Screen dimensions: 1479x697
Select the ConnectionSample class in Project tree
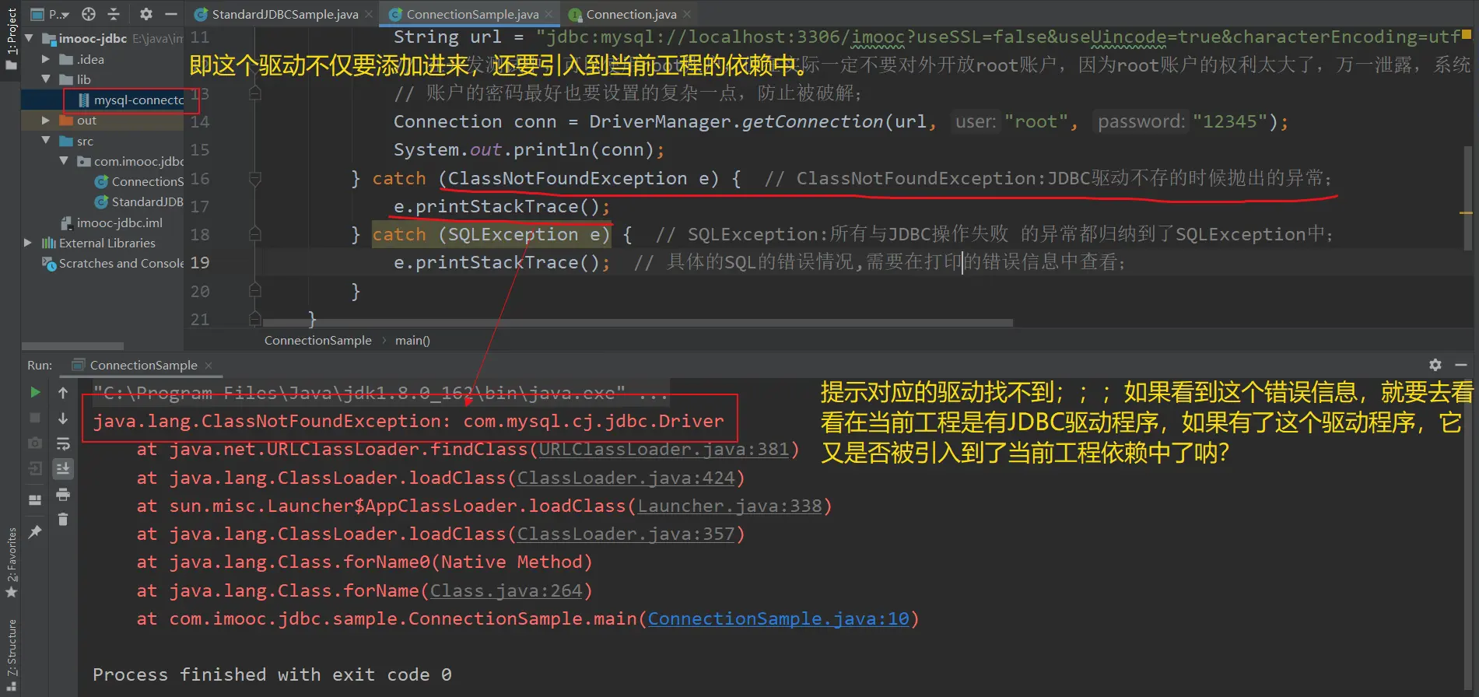coord(139,181)
